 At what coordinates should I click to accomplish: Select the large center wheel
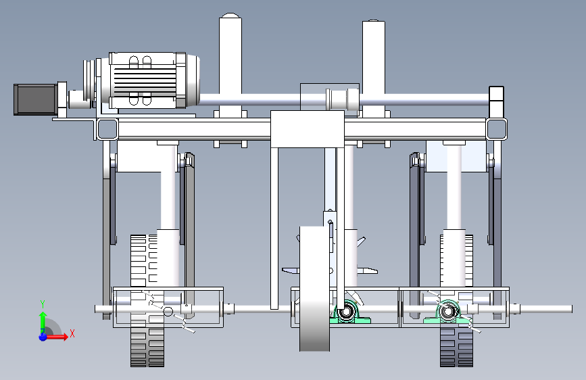pos(314,288)
